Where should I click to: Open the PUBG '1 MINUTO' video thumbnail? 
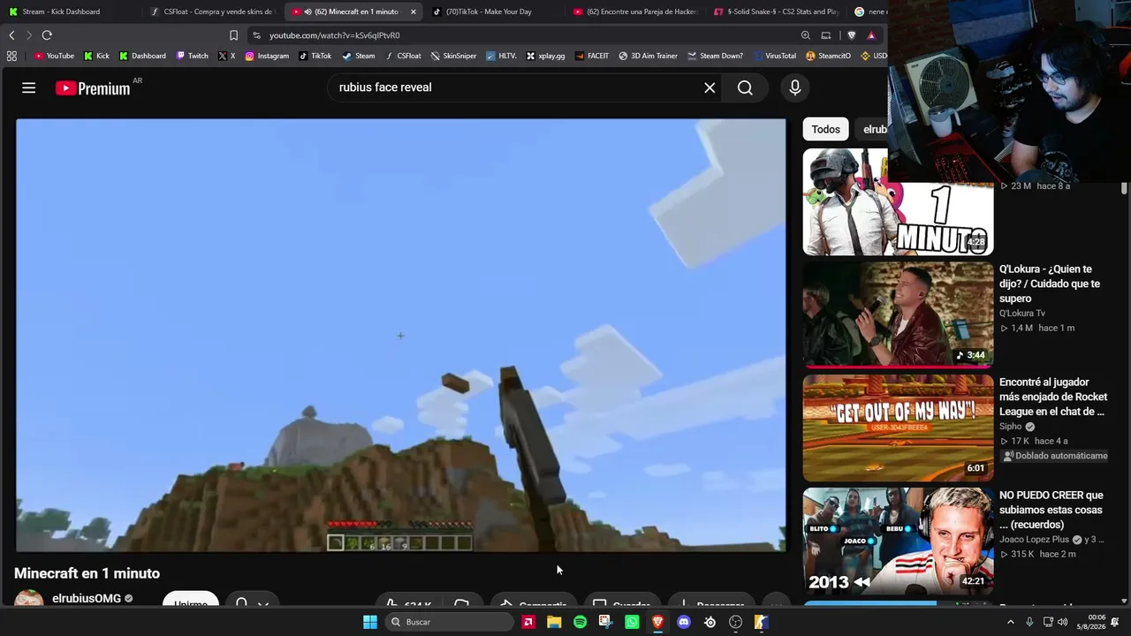[x=898, y=201]
